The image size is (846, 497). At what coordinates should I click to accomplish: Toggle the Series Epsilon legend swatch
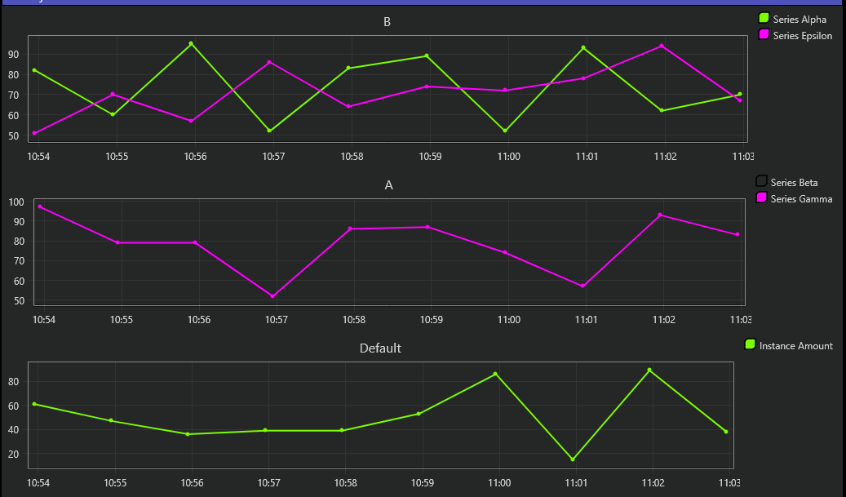[764, 34]
